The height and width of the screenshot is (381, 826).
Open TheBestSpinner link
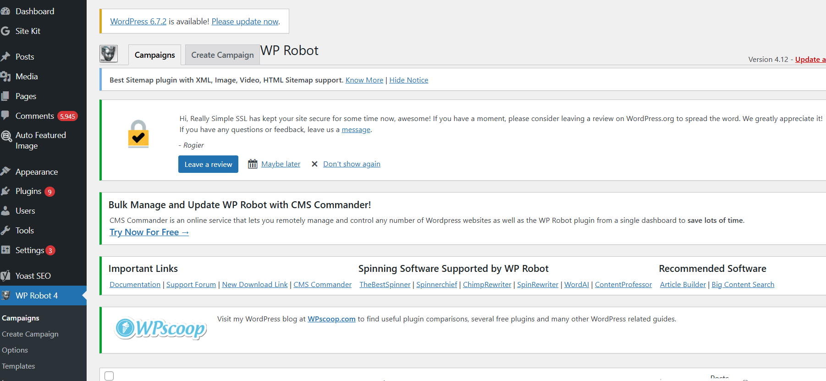tap(385, 285)
